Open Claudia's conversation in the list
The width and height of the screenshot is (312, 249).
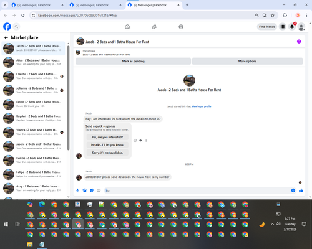coord(33,76)
